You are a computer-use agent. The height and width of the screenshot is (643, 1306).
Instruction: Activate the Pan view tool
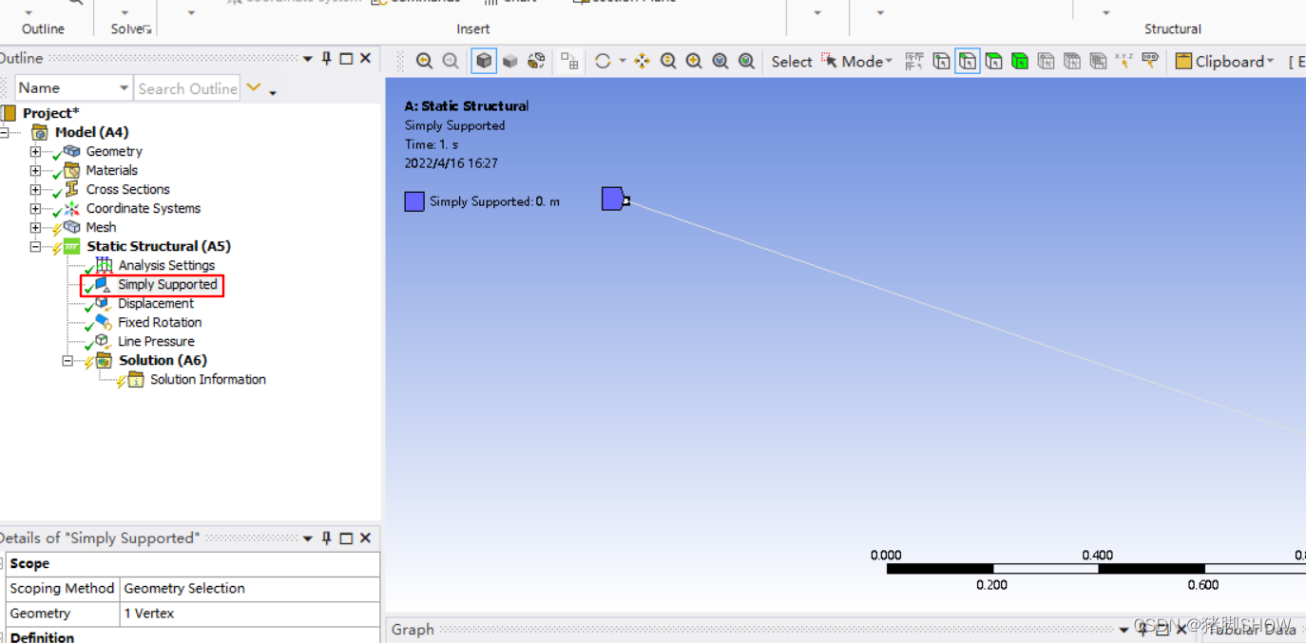pos(642,62)
